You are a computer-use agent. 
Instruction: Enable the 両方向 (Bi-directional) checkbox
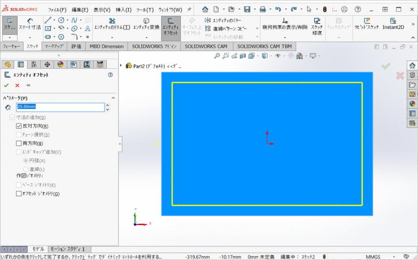tap(19, 143)
